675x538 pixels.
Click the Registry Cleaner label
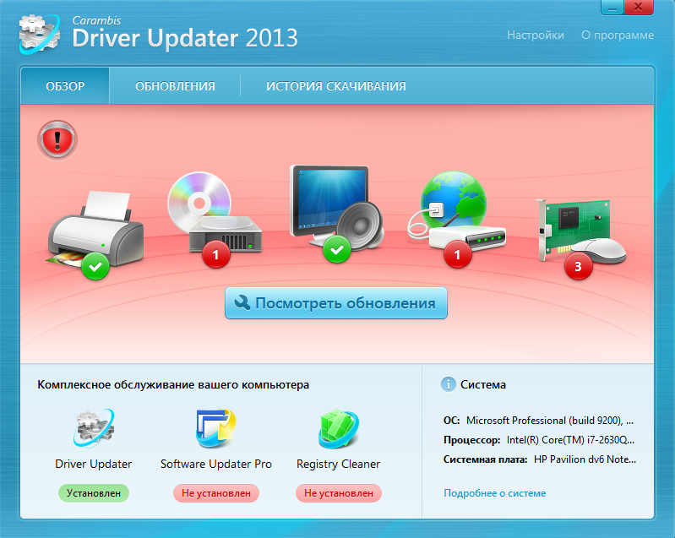coord(339,464)
